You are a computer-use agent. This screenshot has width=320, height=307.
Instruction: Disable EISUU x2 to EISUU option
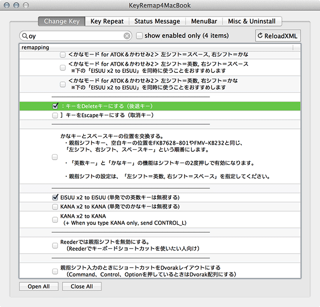pos(55,197)
